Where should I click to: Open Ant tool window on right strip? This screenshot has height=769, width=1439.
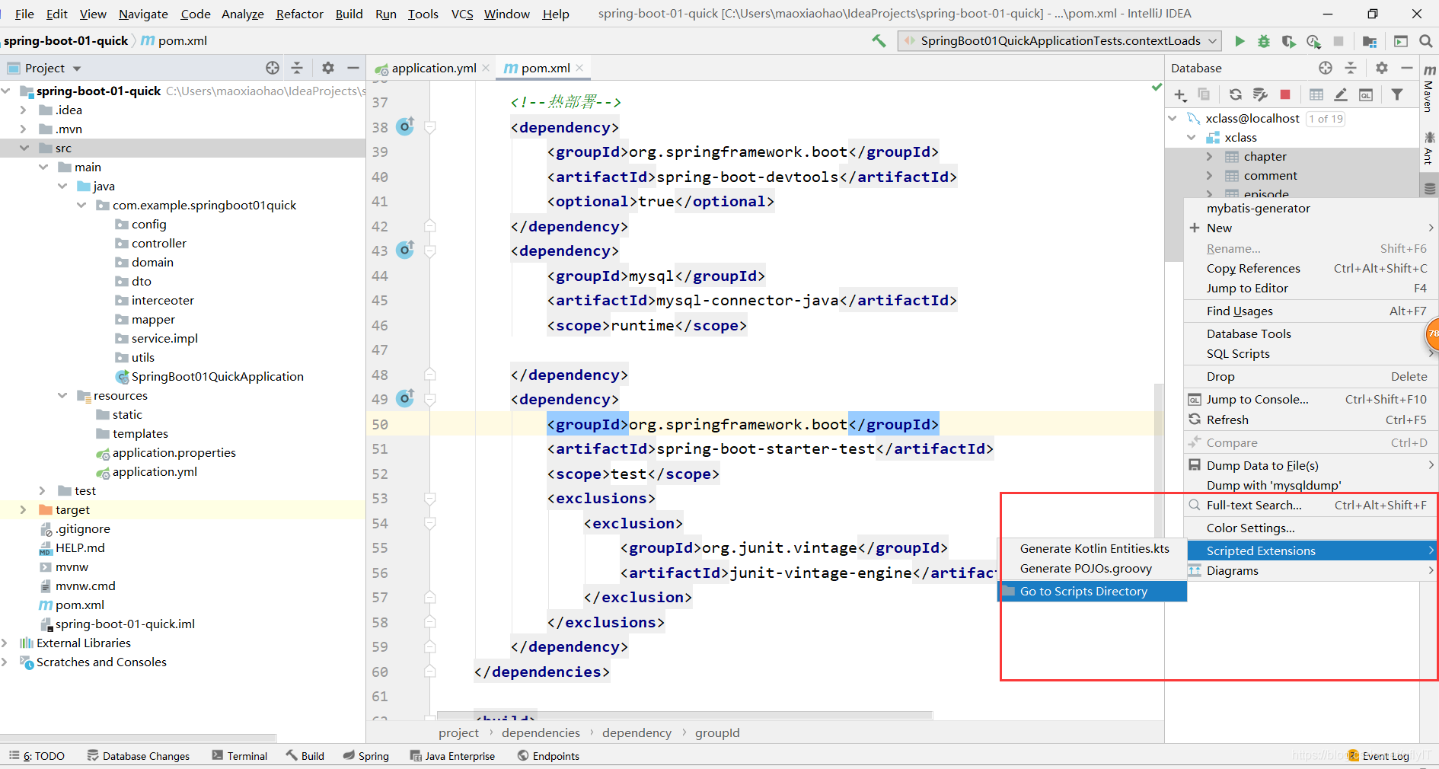pos(1429,148)
